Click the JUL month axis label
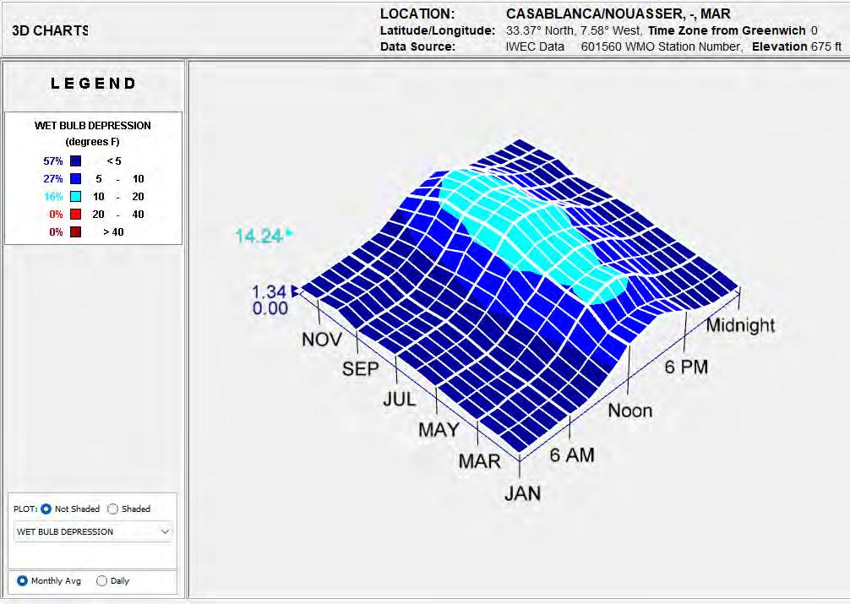Image resolution: width=850 pixels, height=604 pixels. [x=400, y=400]
